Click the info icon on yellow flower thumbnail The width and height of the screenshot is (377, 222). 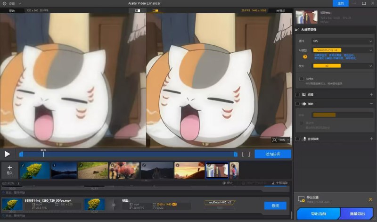coord(23,165)
